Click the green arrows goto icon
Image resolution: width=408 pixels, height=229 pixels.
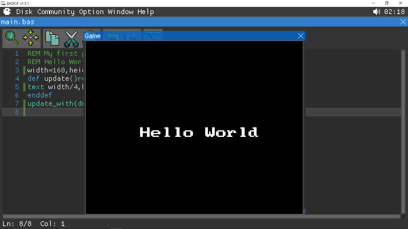coord(31,38)
